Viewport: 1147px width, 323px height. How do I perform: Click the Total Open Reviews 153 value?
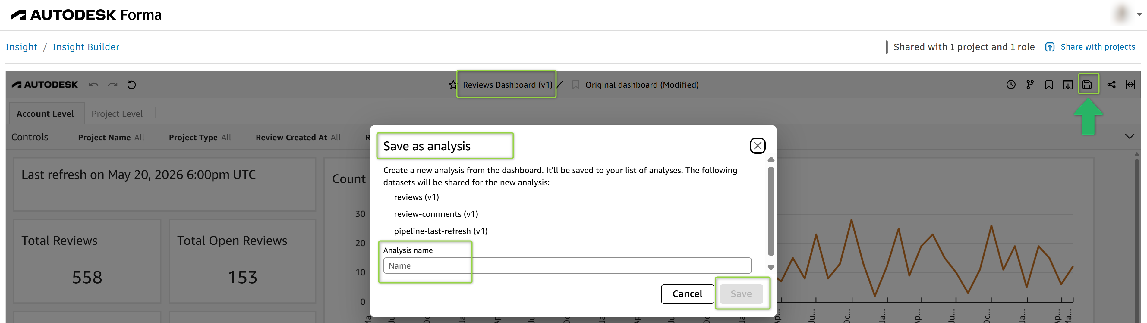click(243, 278)
